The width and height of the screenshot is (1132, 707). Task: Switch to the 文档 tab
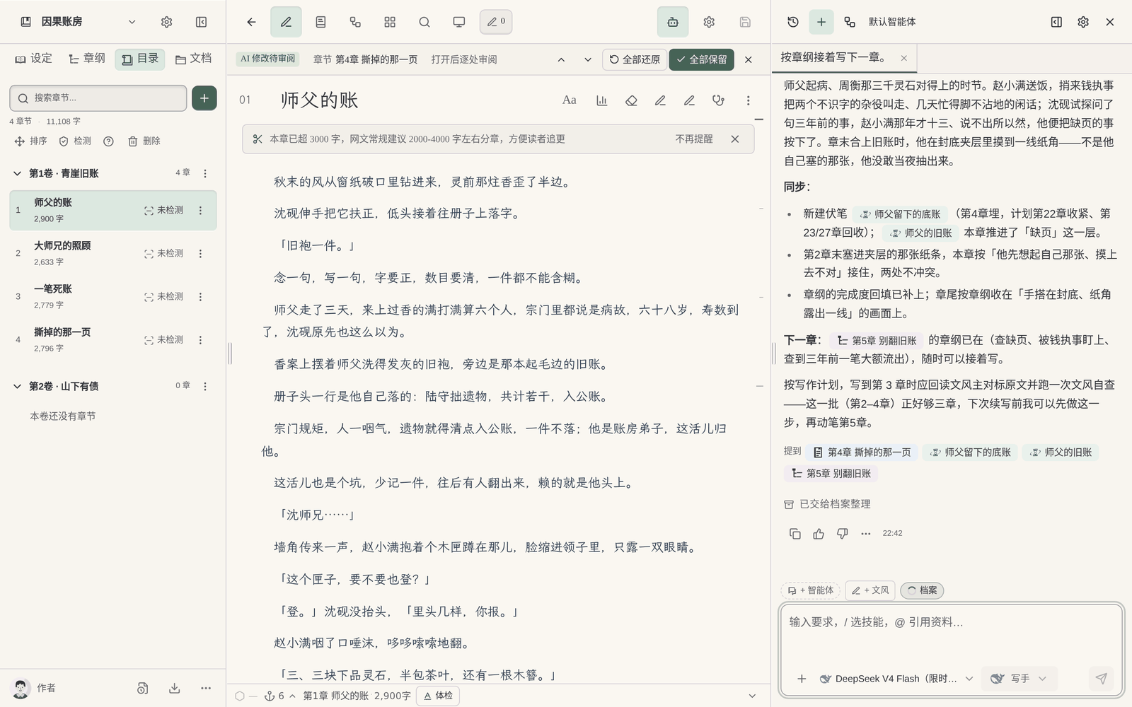point(193,59)
